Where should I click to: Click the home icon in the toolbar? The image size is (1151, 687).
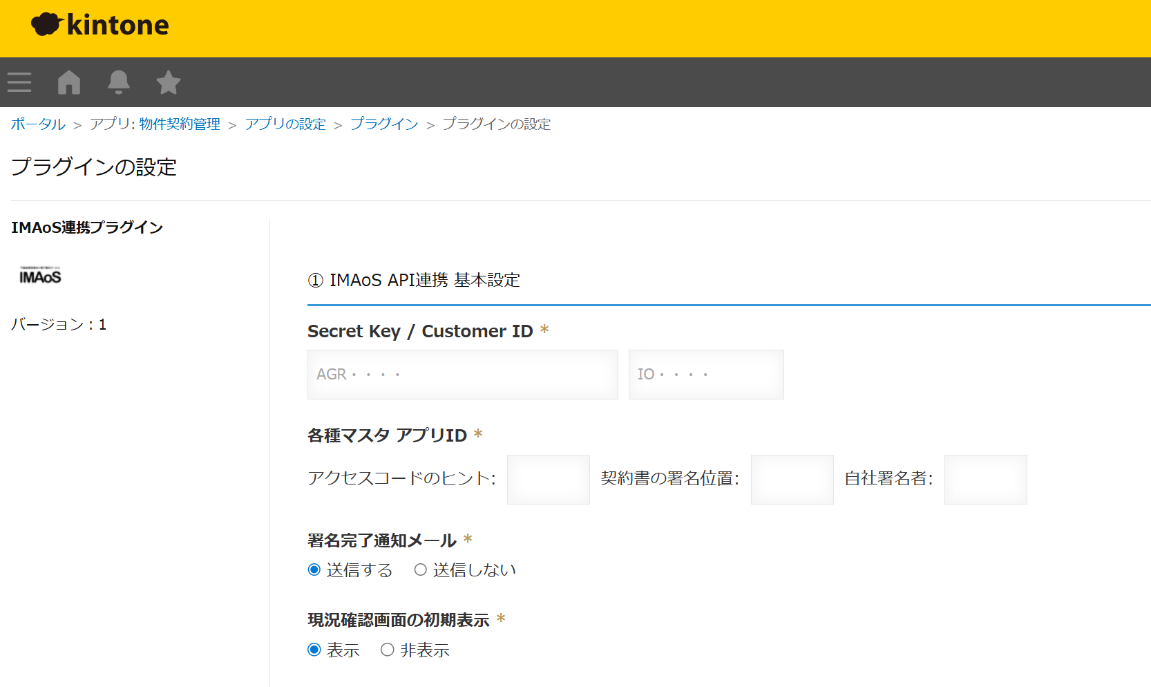tap(69, 82)
